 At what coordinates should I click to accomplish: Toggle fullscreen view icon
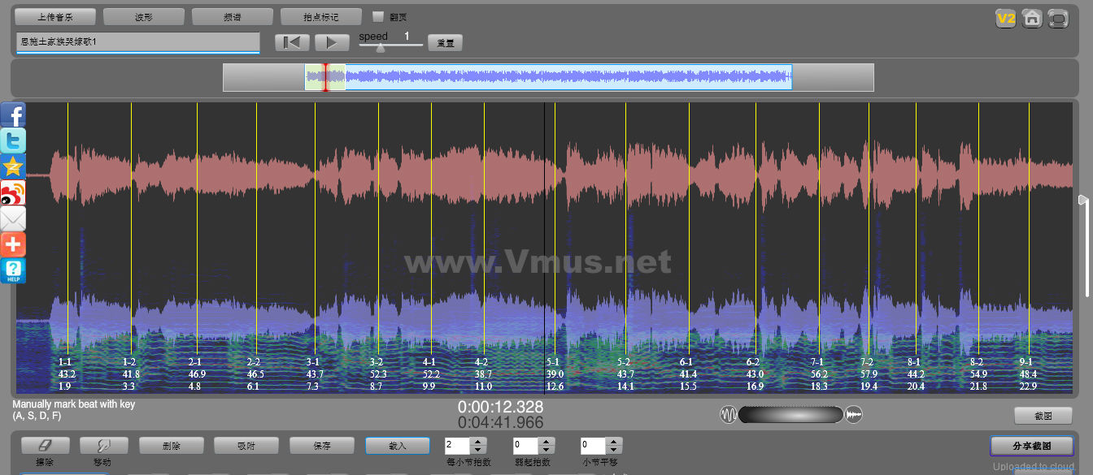click(1058, 18)
